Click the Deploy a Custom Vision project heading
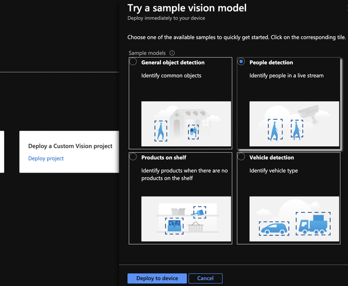 [70, 146]
